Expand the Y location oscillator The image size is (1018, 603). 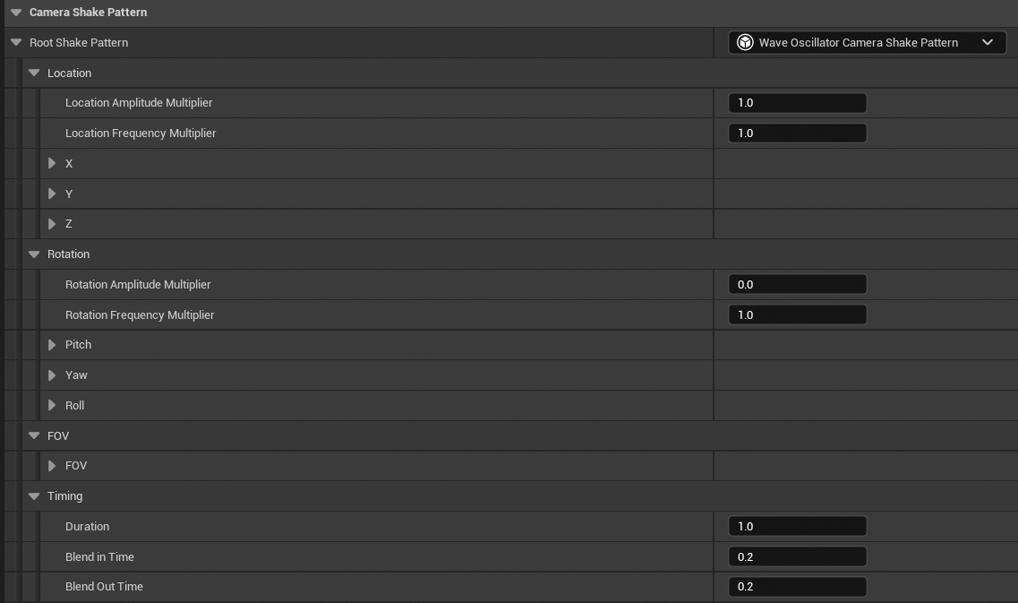point(52,194)
